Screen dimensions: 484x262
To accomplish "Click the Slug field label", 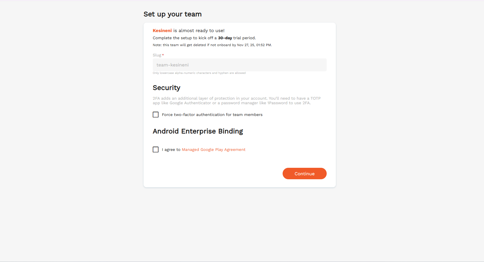I will [157, 55].
